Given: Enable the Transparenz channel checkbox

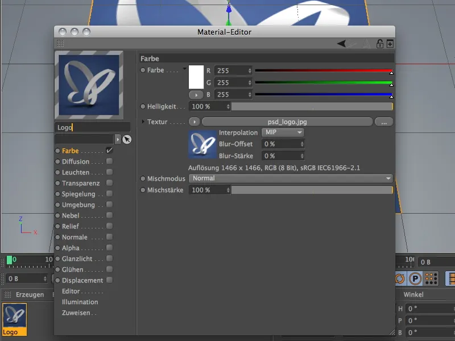Looking at the screenshot, I should click(x=109, y=183).
